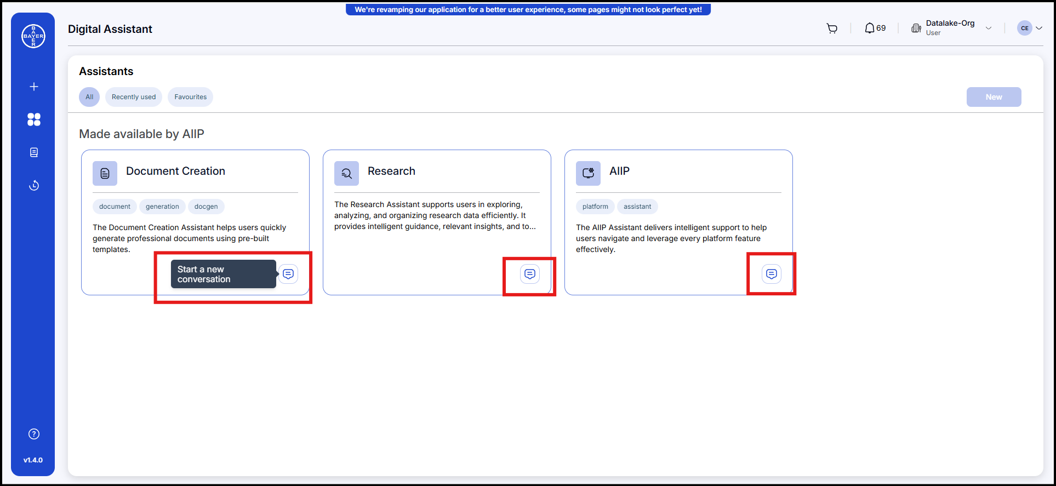This screenshot has width=1056, height=486.
Task: Click the New assistant button
Action: (x=994, y=97)
